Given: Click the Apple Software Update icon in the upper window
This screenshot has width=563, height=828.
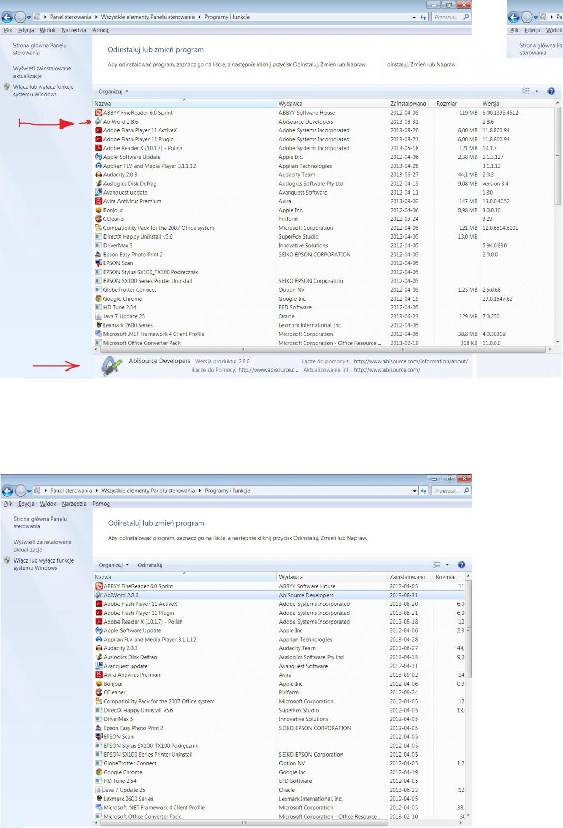Looking at the screenshot, I should (99, 157).
